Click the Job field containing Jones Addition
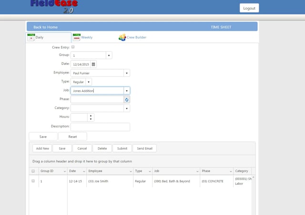 point(97,91)
